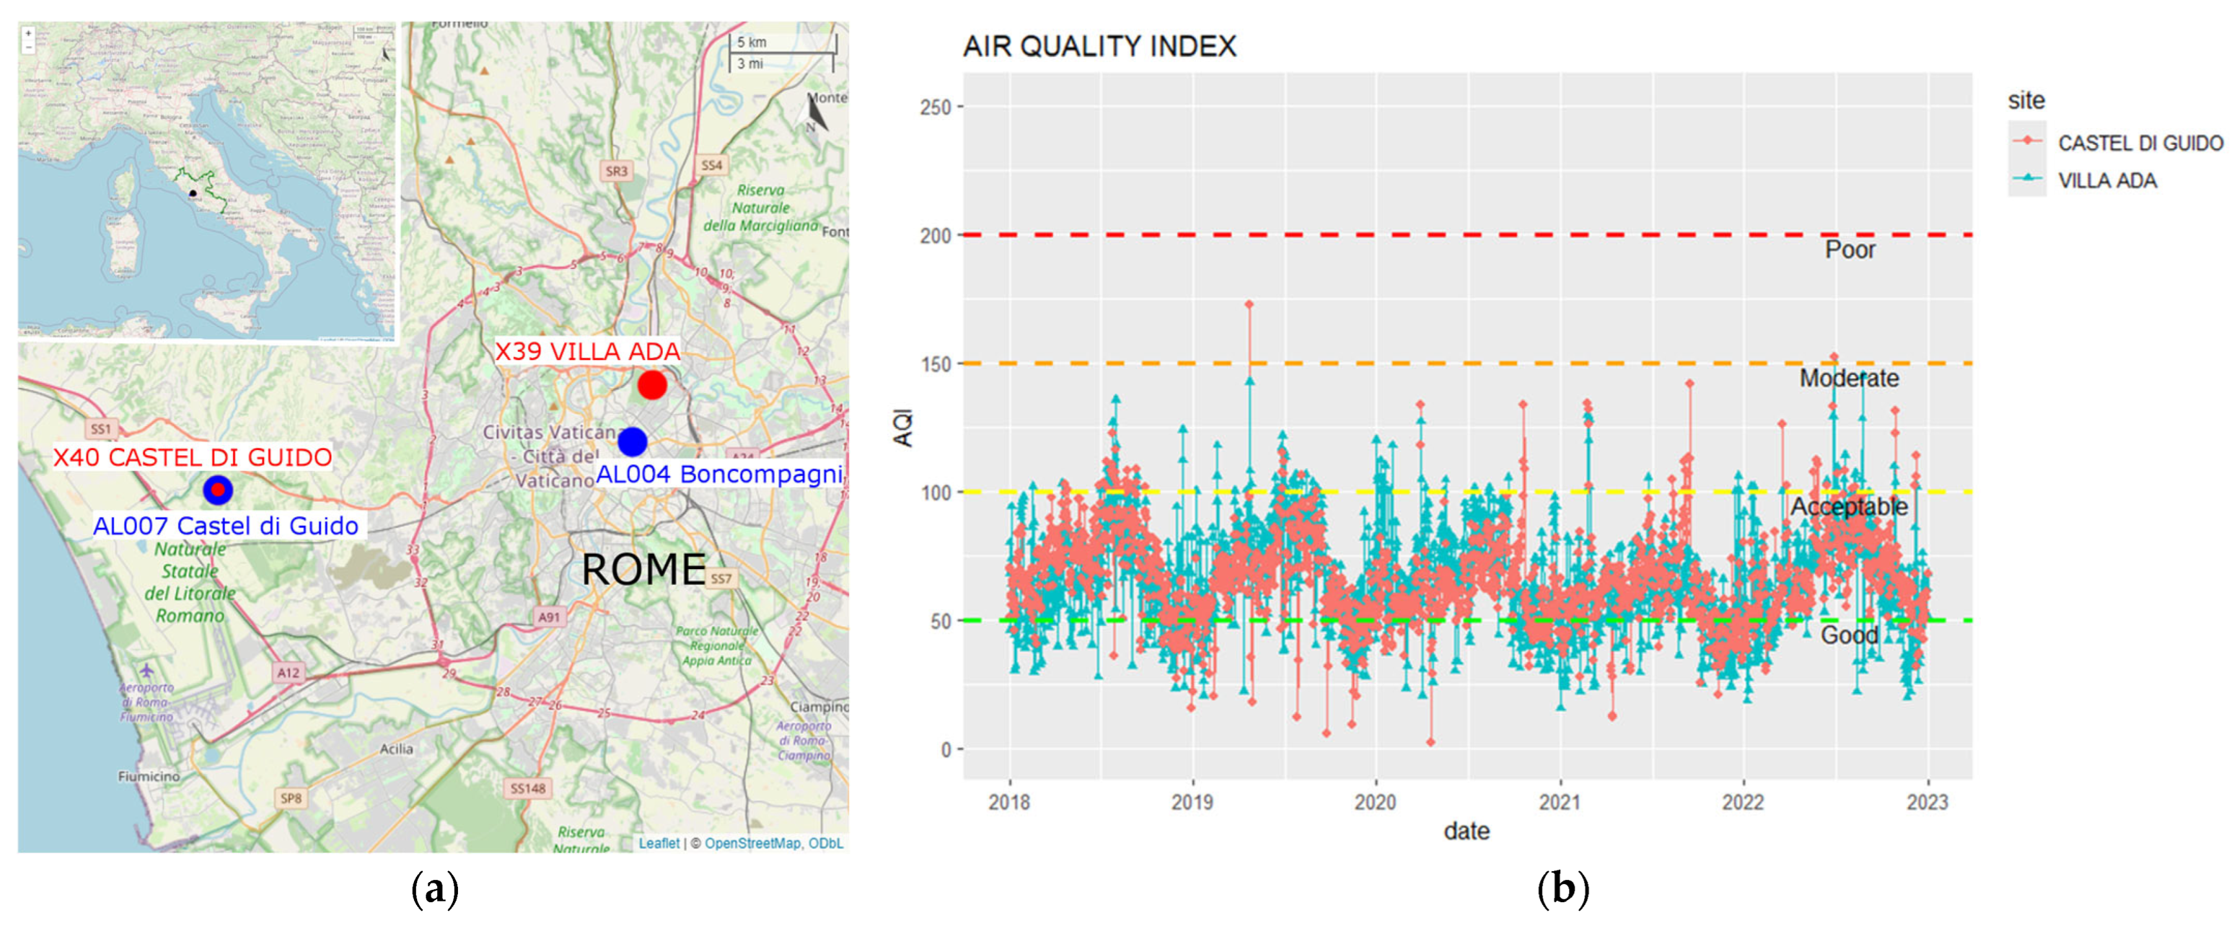Click the highest Castel di Guido peak in 2019
This screenshot has height=926, width=2234.
pyautogui.click(x=1249, y=305)
